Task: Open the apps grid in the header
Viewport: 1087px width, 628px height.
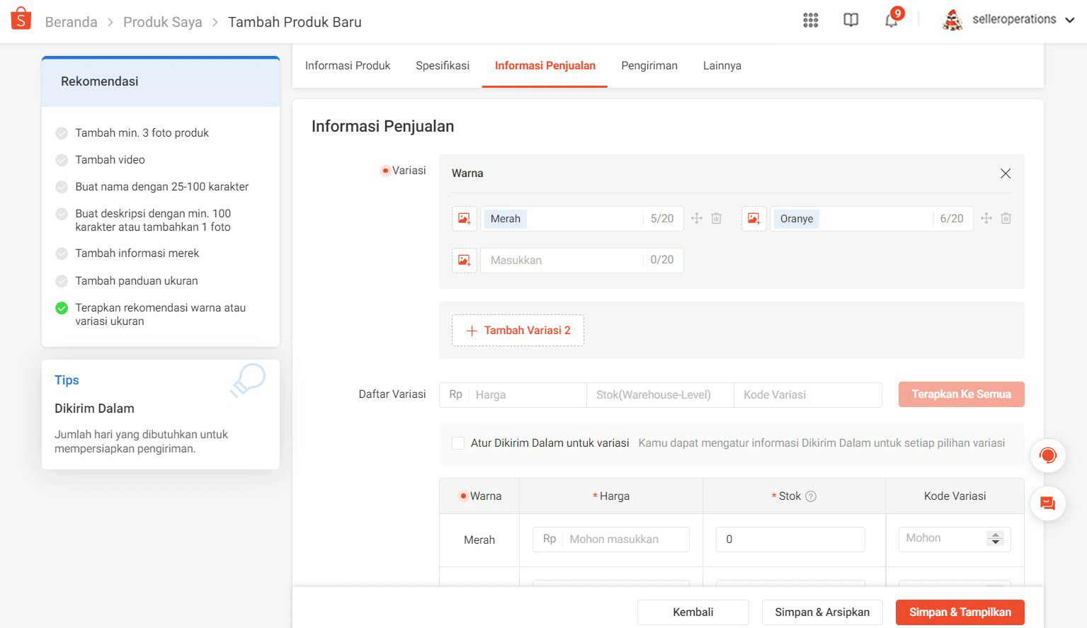Action: (810, 20)
